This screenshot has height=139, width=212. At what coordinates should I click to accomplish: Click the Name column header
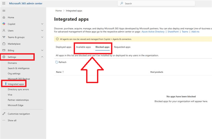[x=59, y=72]
